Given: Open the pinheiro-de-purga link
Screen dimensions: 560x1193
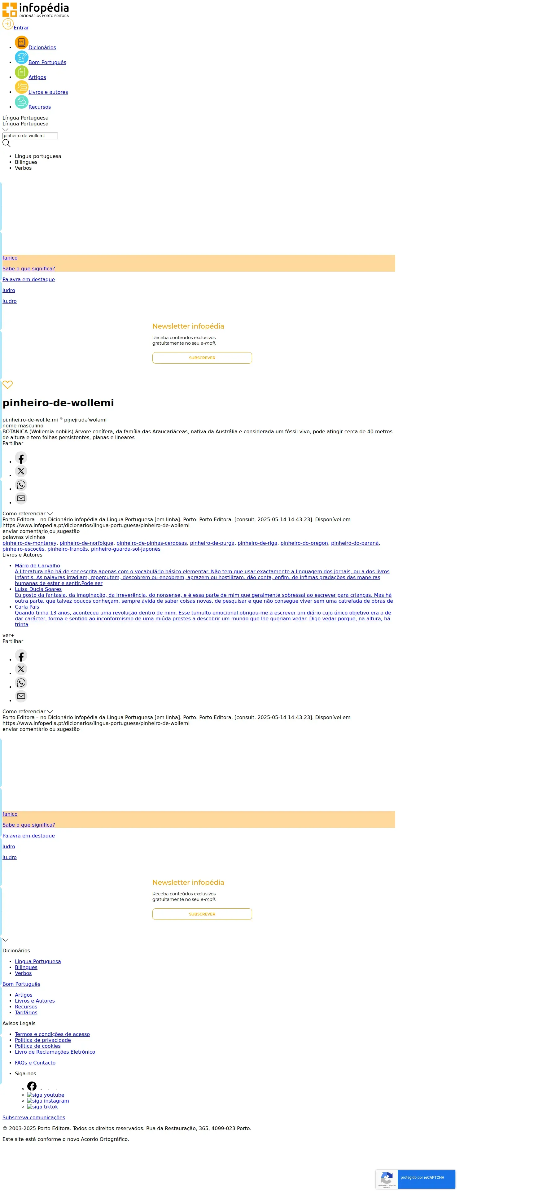Looking at the screenshot, I should click(212, 543).
